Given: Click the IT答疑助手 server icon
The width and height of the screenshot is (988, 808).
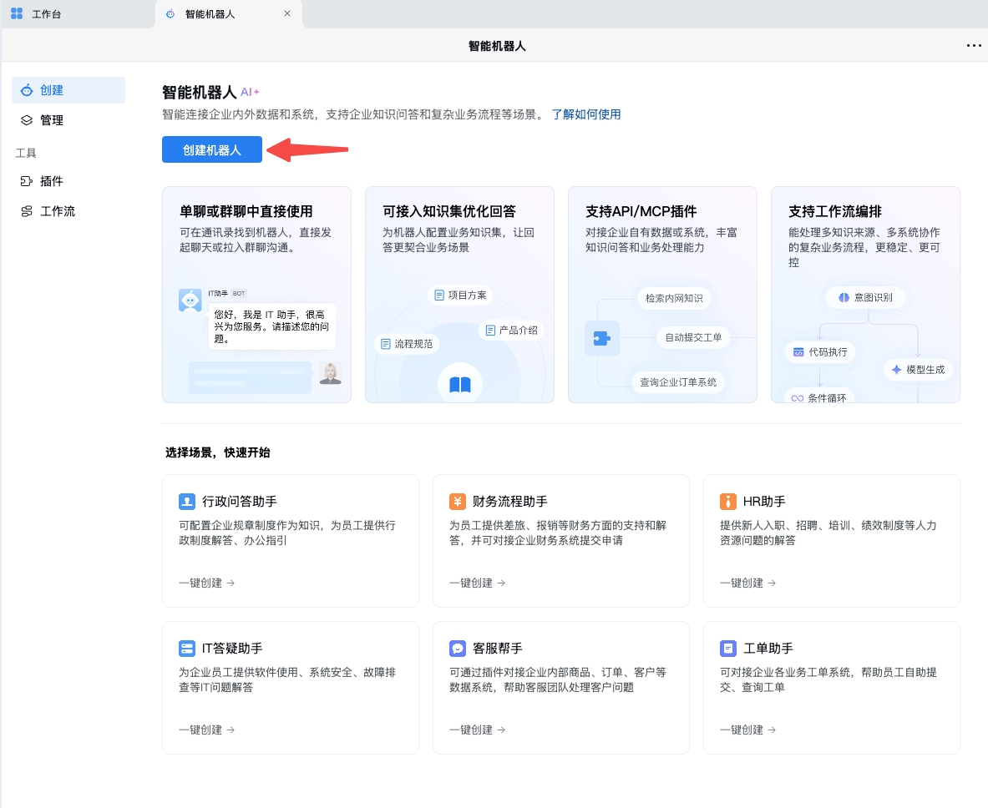Looking at the screenshot, I should pyautogui.click(x=187, y=648).
